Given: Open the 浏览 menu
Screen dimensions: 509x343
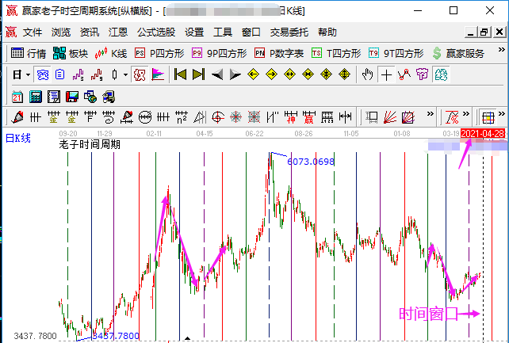Looking at the screenshot, I should click(61, 32).
